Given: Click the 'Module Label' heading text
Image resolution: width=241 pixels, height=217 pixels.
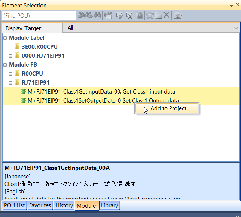Looking at the screenshot, I should pyautogui.click(x=27, y=38).
